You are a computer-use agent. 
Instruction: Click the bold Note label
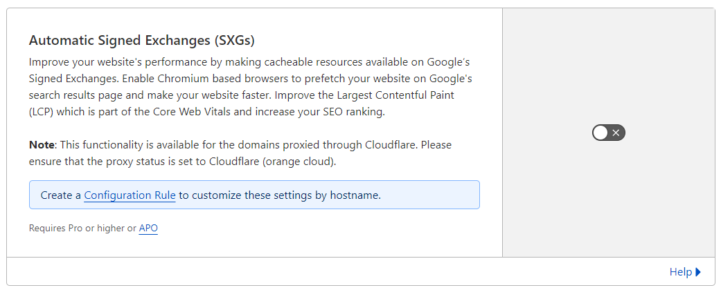pos(41,146)
